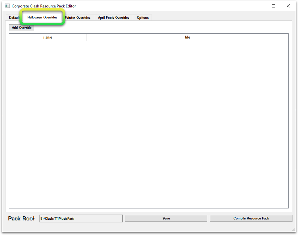Maximize the Resource Pack Editor window
This screenshot has height=235, width=298.
pos(273,6)
